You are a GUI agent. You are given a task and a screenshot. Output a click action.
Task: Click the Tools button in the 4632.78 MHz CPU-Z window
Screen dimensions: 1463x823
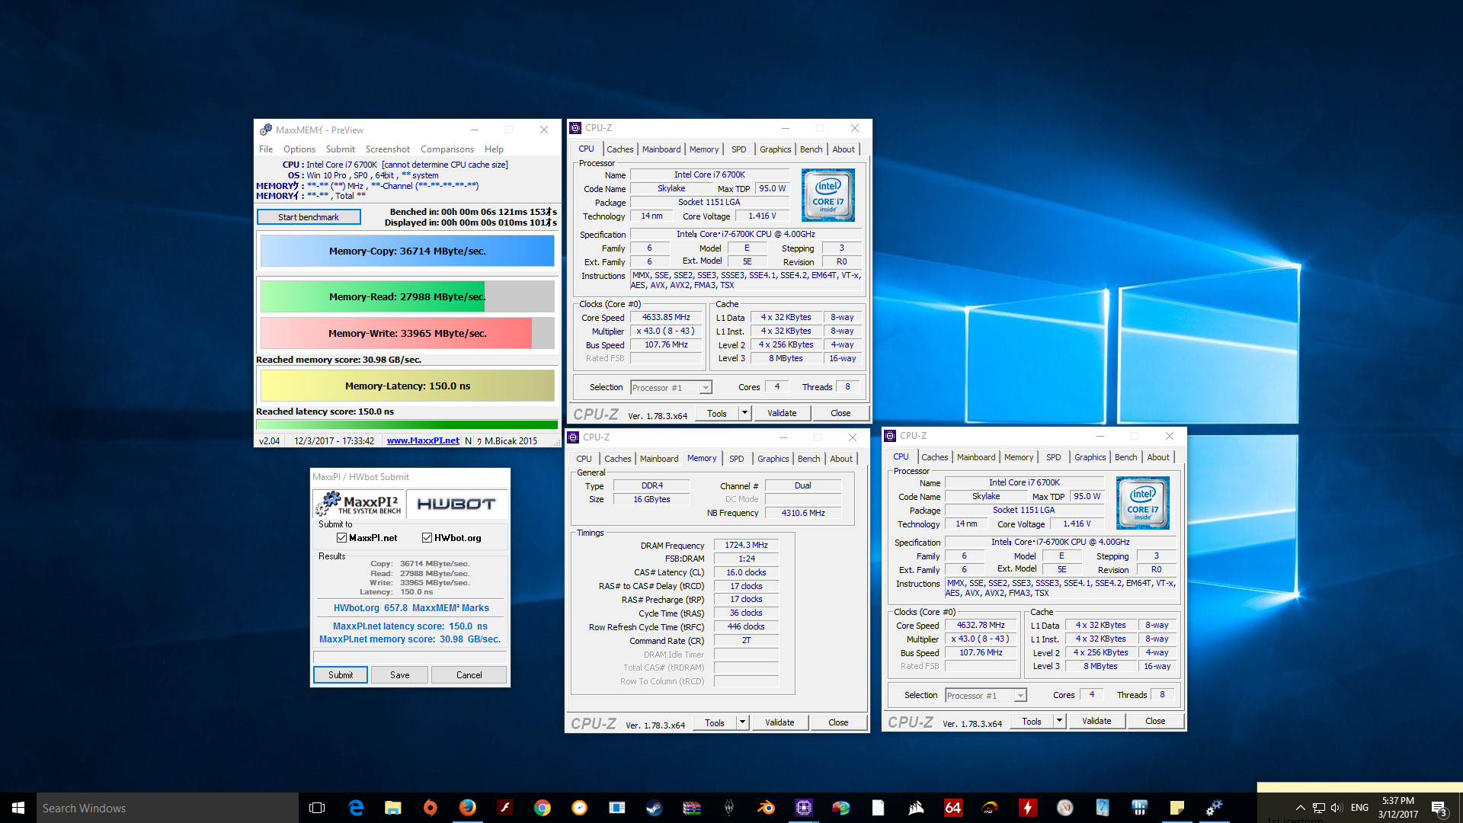(x=1032, y=721)
